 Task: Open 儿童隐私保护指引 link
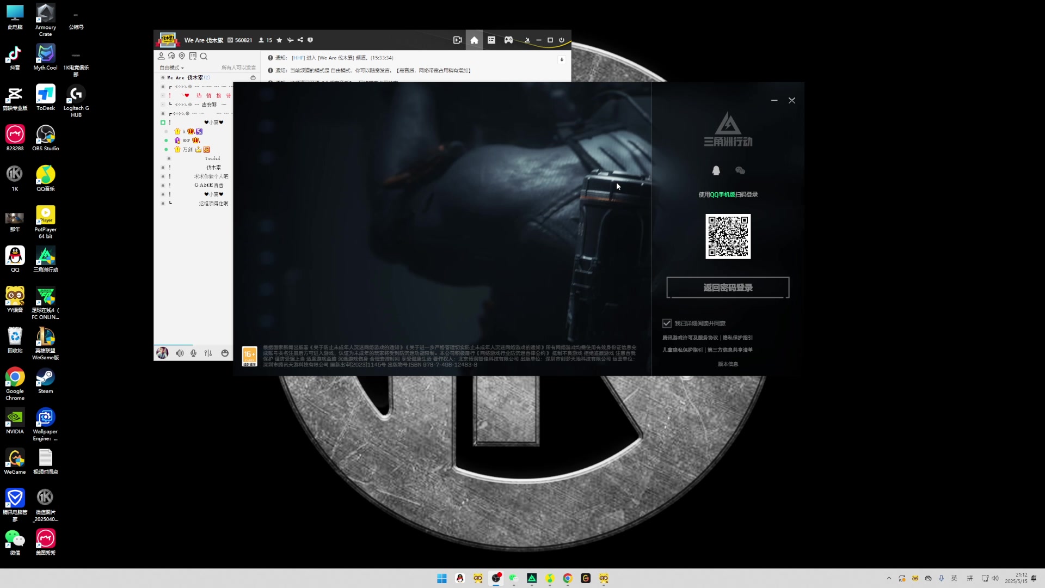pyautogui.click(x=683, y=350)
